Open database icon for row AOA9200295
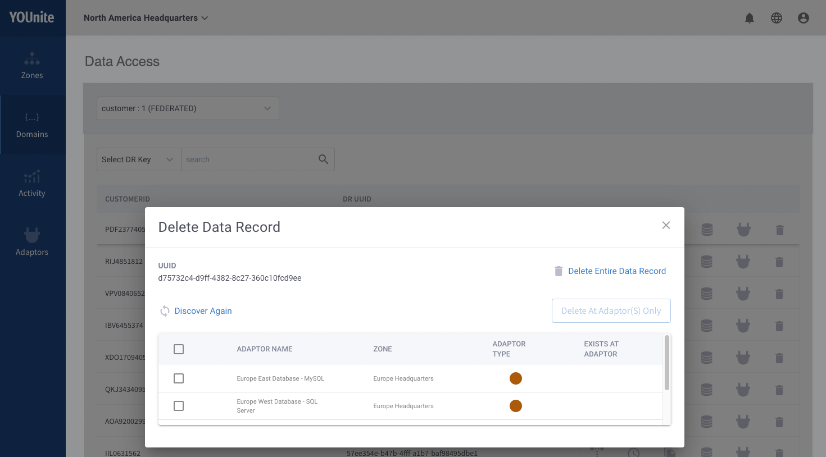Image resolution: width=826 pixels, height=457 pixels. pos(707,422)
